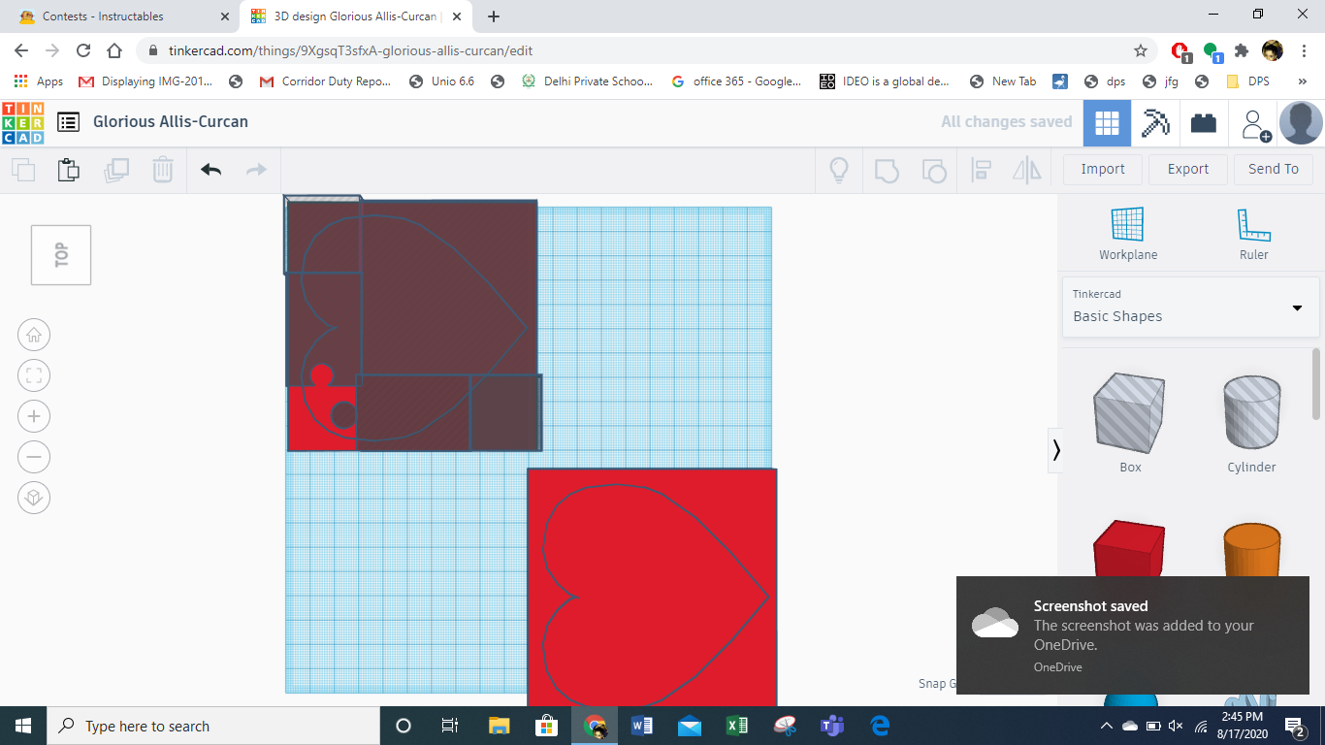Click the Import button
1325x745 pixels.
(1103, 169)
